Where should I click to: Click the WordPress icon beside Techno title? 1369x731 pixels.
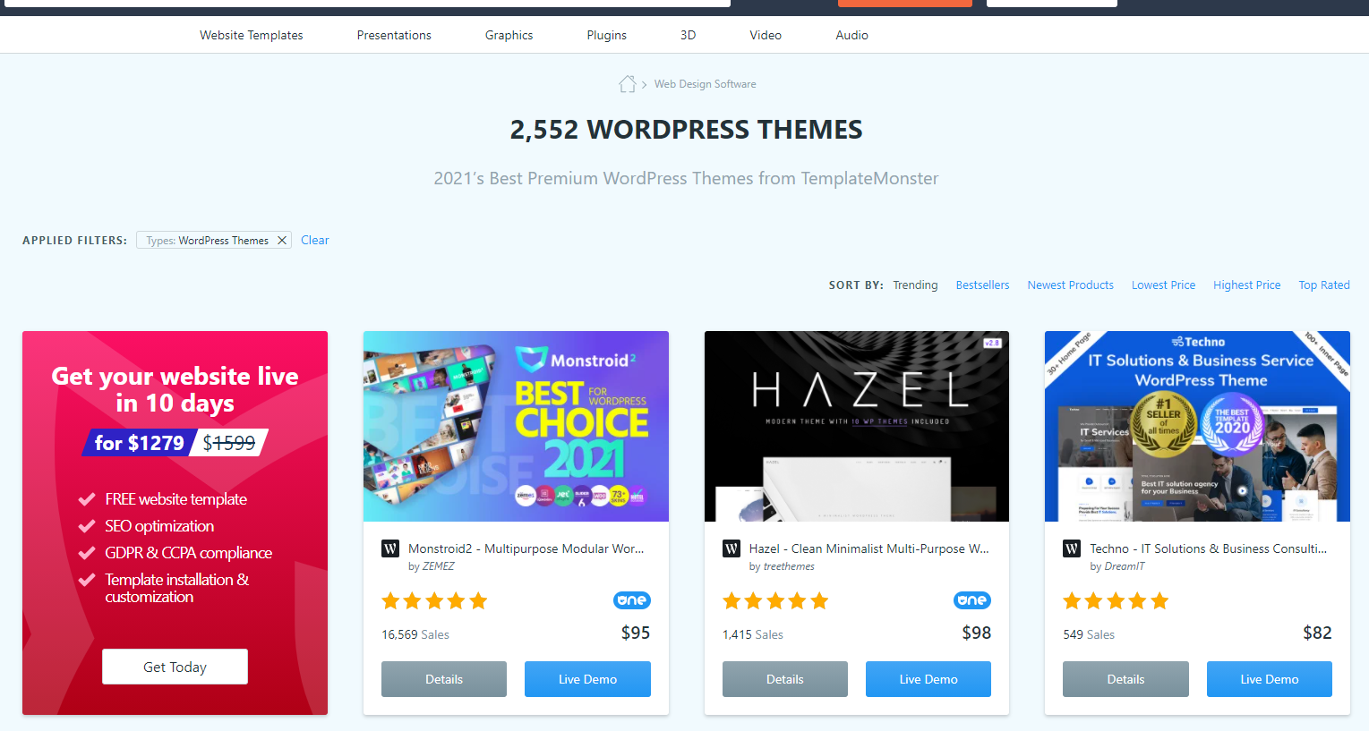[x=1072, y=548]
